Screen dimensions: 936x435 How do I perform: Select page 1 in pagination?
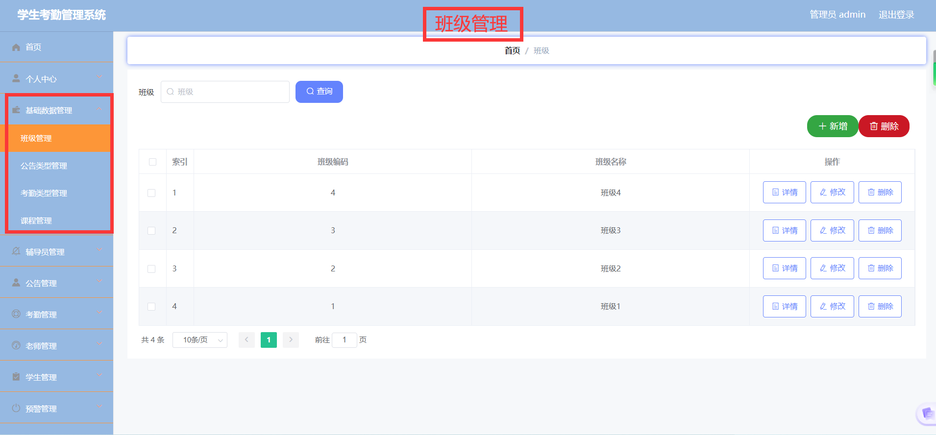pyautogui.click(x=269, y=340)
